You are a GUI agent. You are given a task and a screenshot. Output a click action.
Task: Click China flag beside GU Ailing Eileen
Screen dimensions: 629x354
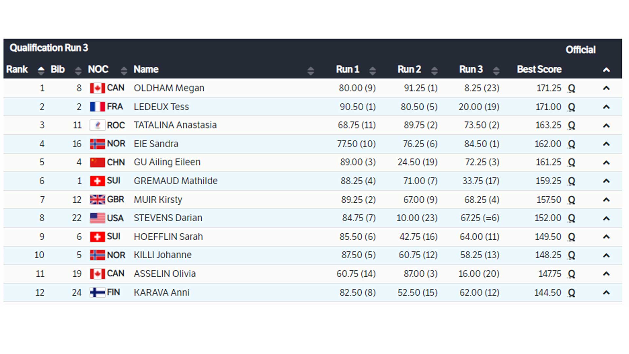click(x=97, y=162)
